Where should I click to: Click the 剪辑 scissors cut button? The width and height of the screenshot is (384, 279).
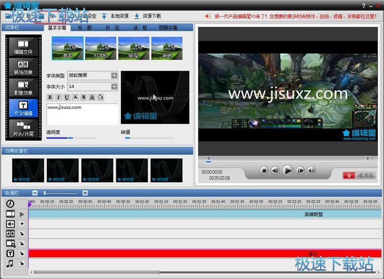[366, 175]
